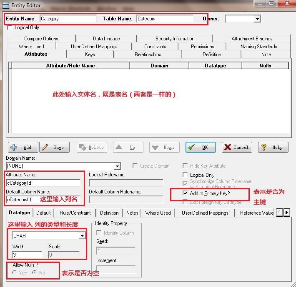This screenshot has height=287, width=296.
Task: Click the Datatype column header
Action: coord(216,66)
